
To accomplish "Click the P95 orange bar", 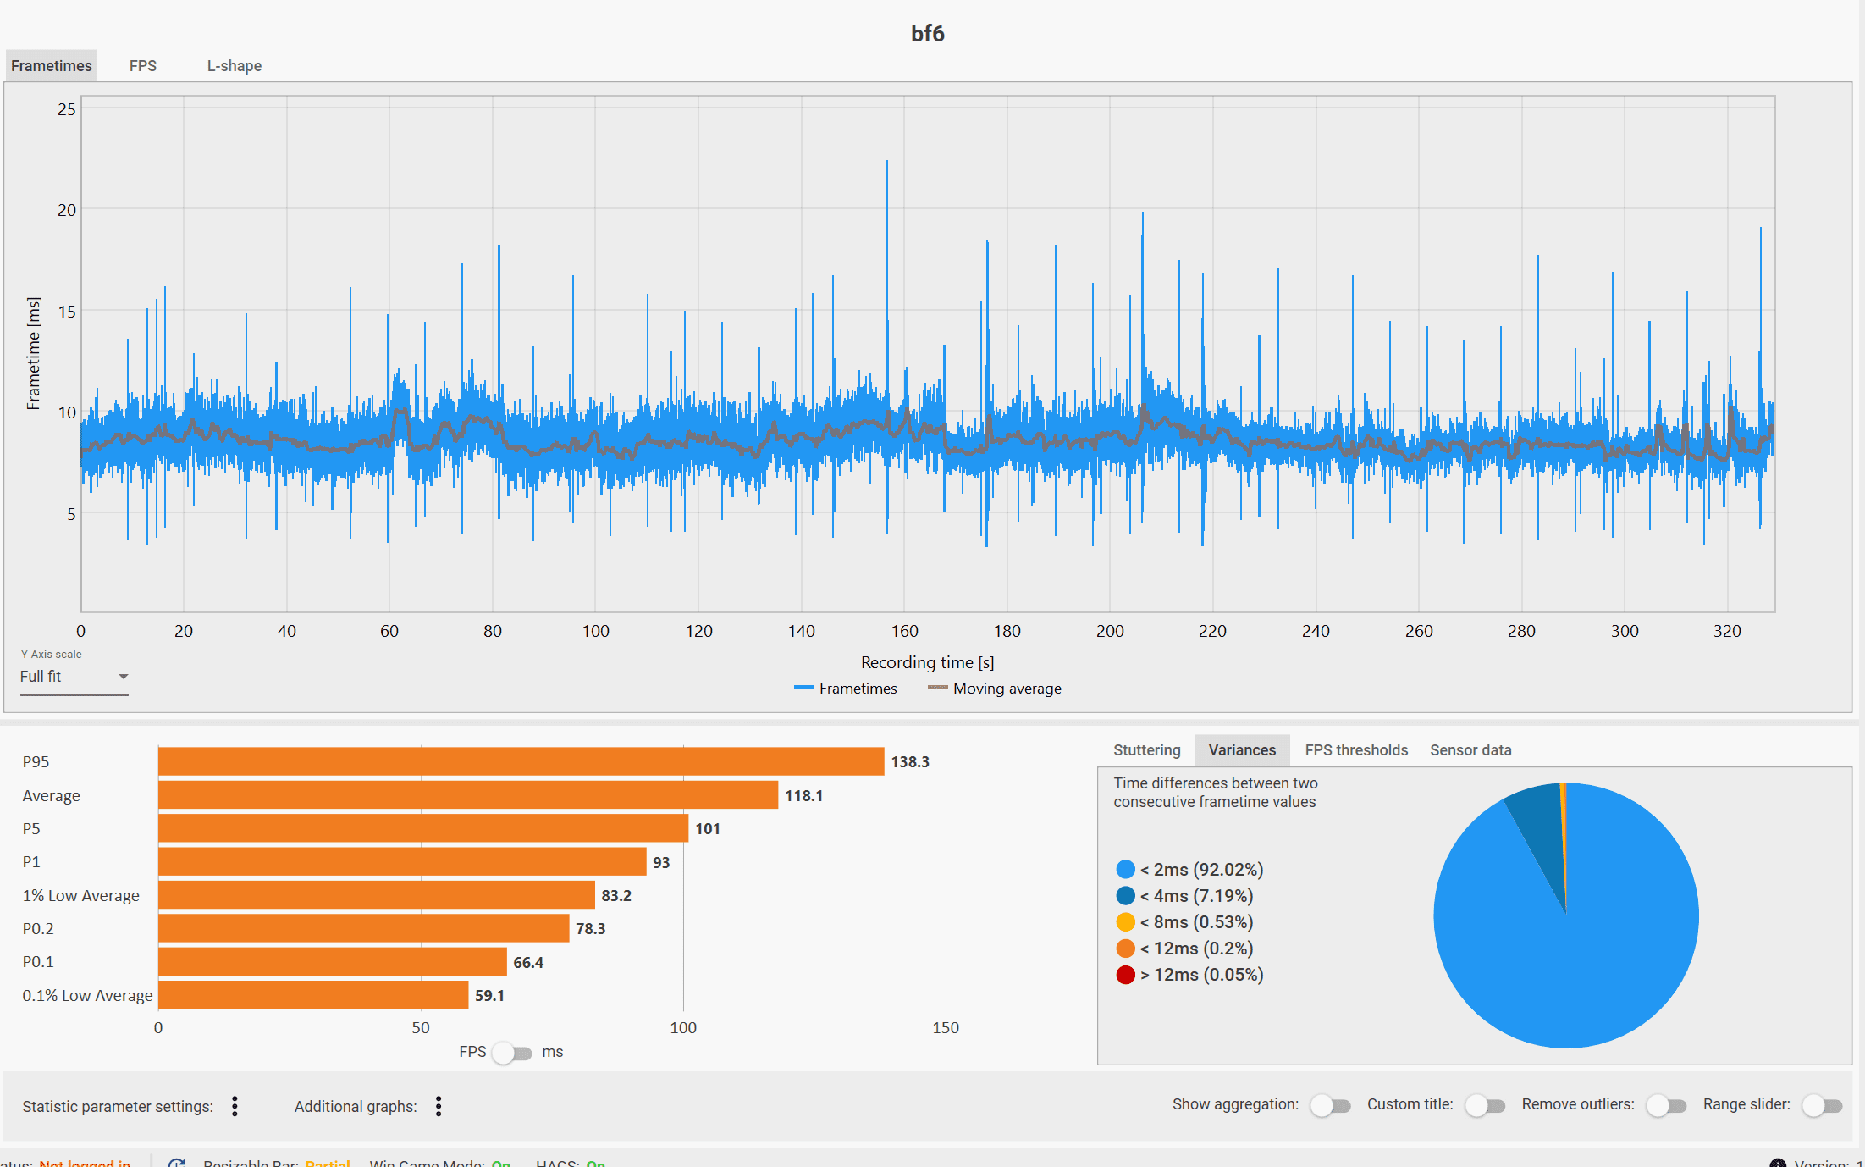I will [521, 761].
